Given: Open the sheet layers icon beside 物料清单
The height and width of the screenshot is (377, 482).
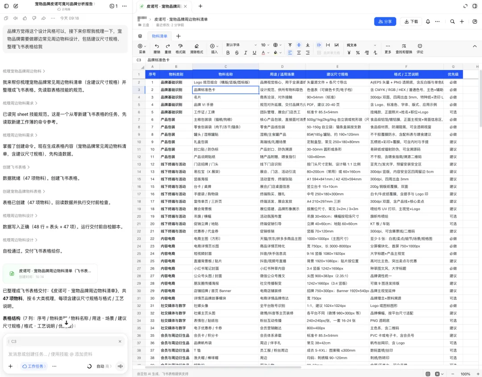Looking at the screenshot, I should (140, 36).
